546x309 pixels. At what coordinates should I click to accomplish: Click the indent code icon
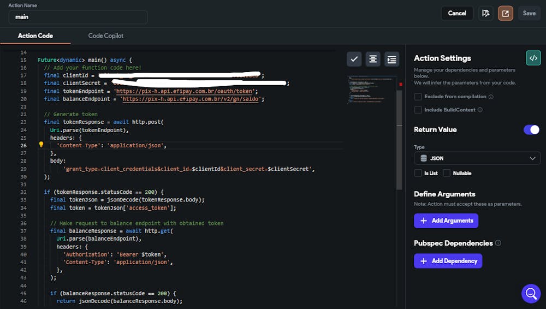(x=391, y=59)
